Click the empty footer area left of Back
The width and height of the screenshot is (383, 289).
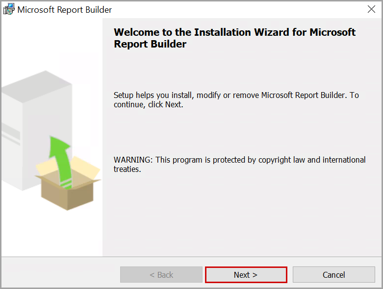(59, 274)
